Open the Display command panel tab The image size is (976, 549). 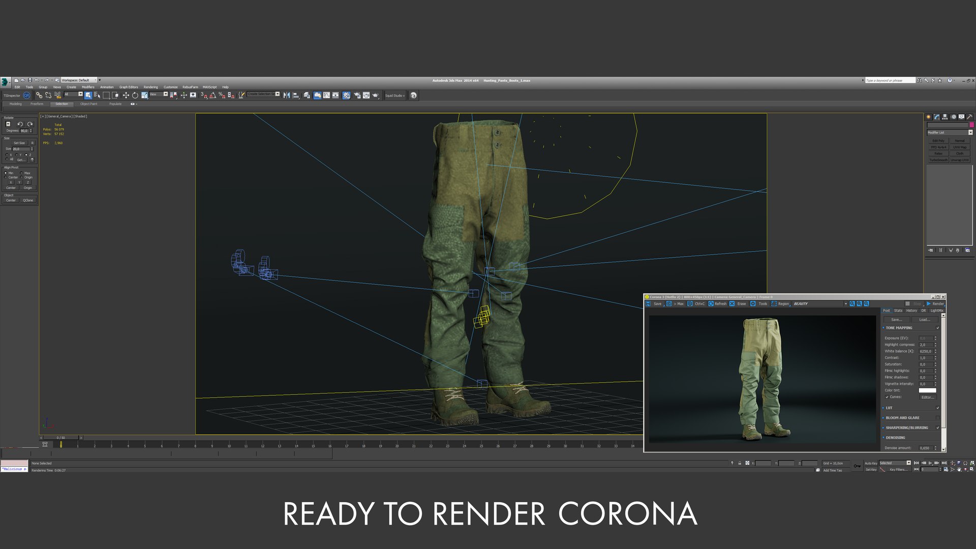pos(961,117)
